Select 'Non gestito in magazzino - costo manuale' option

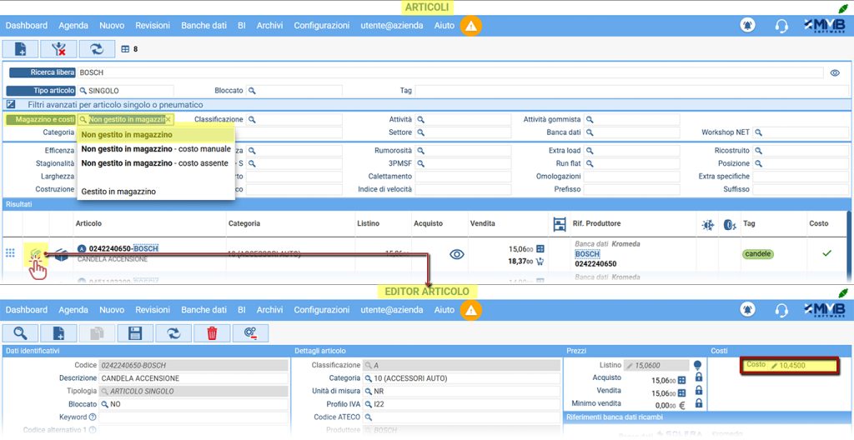click(156, 148)
